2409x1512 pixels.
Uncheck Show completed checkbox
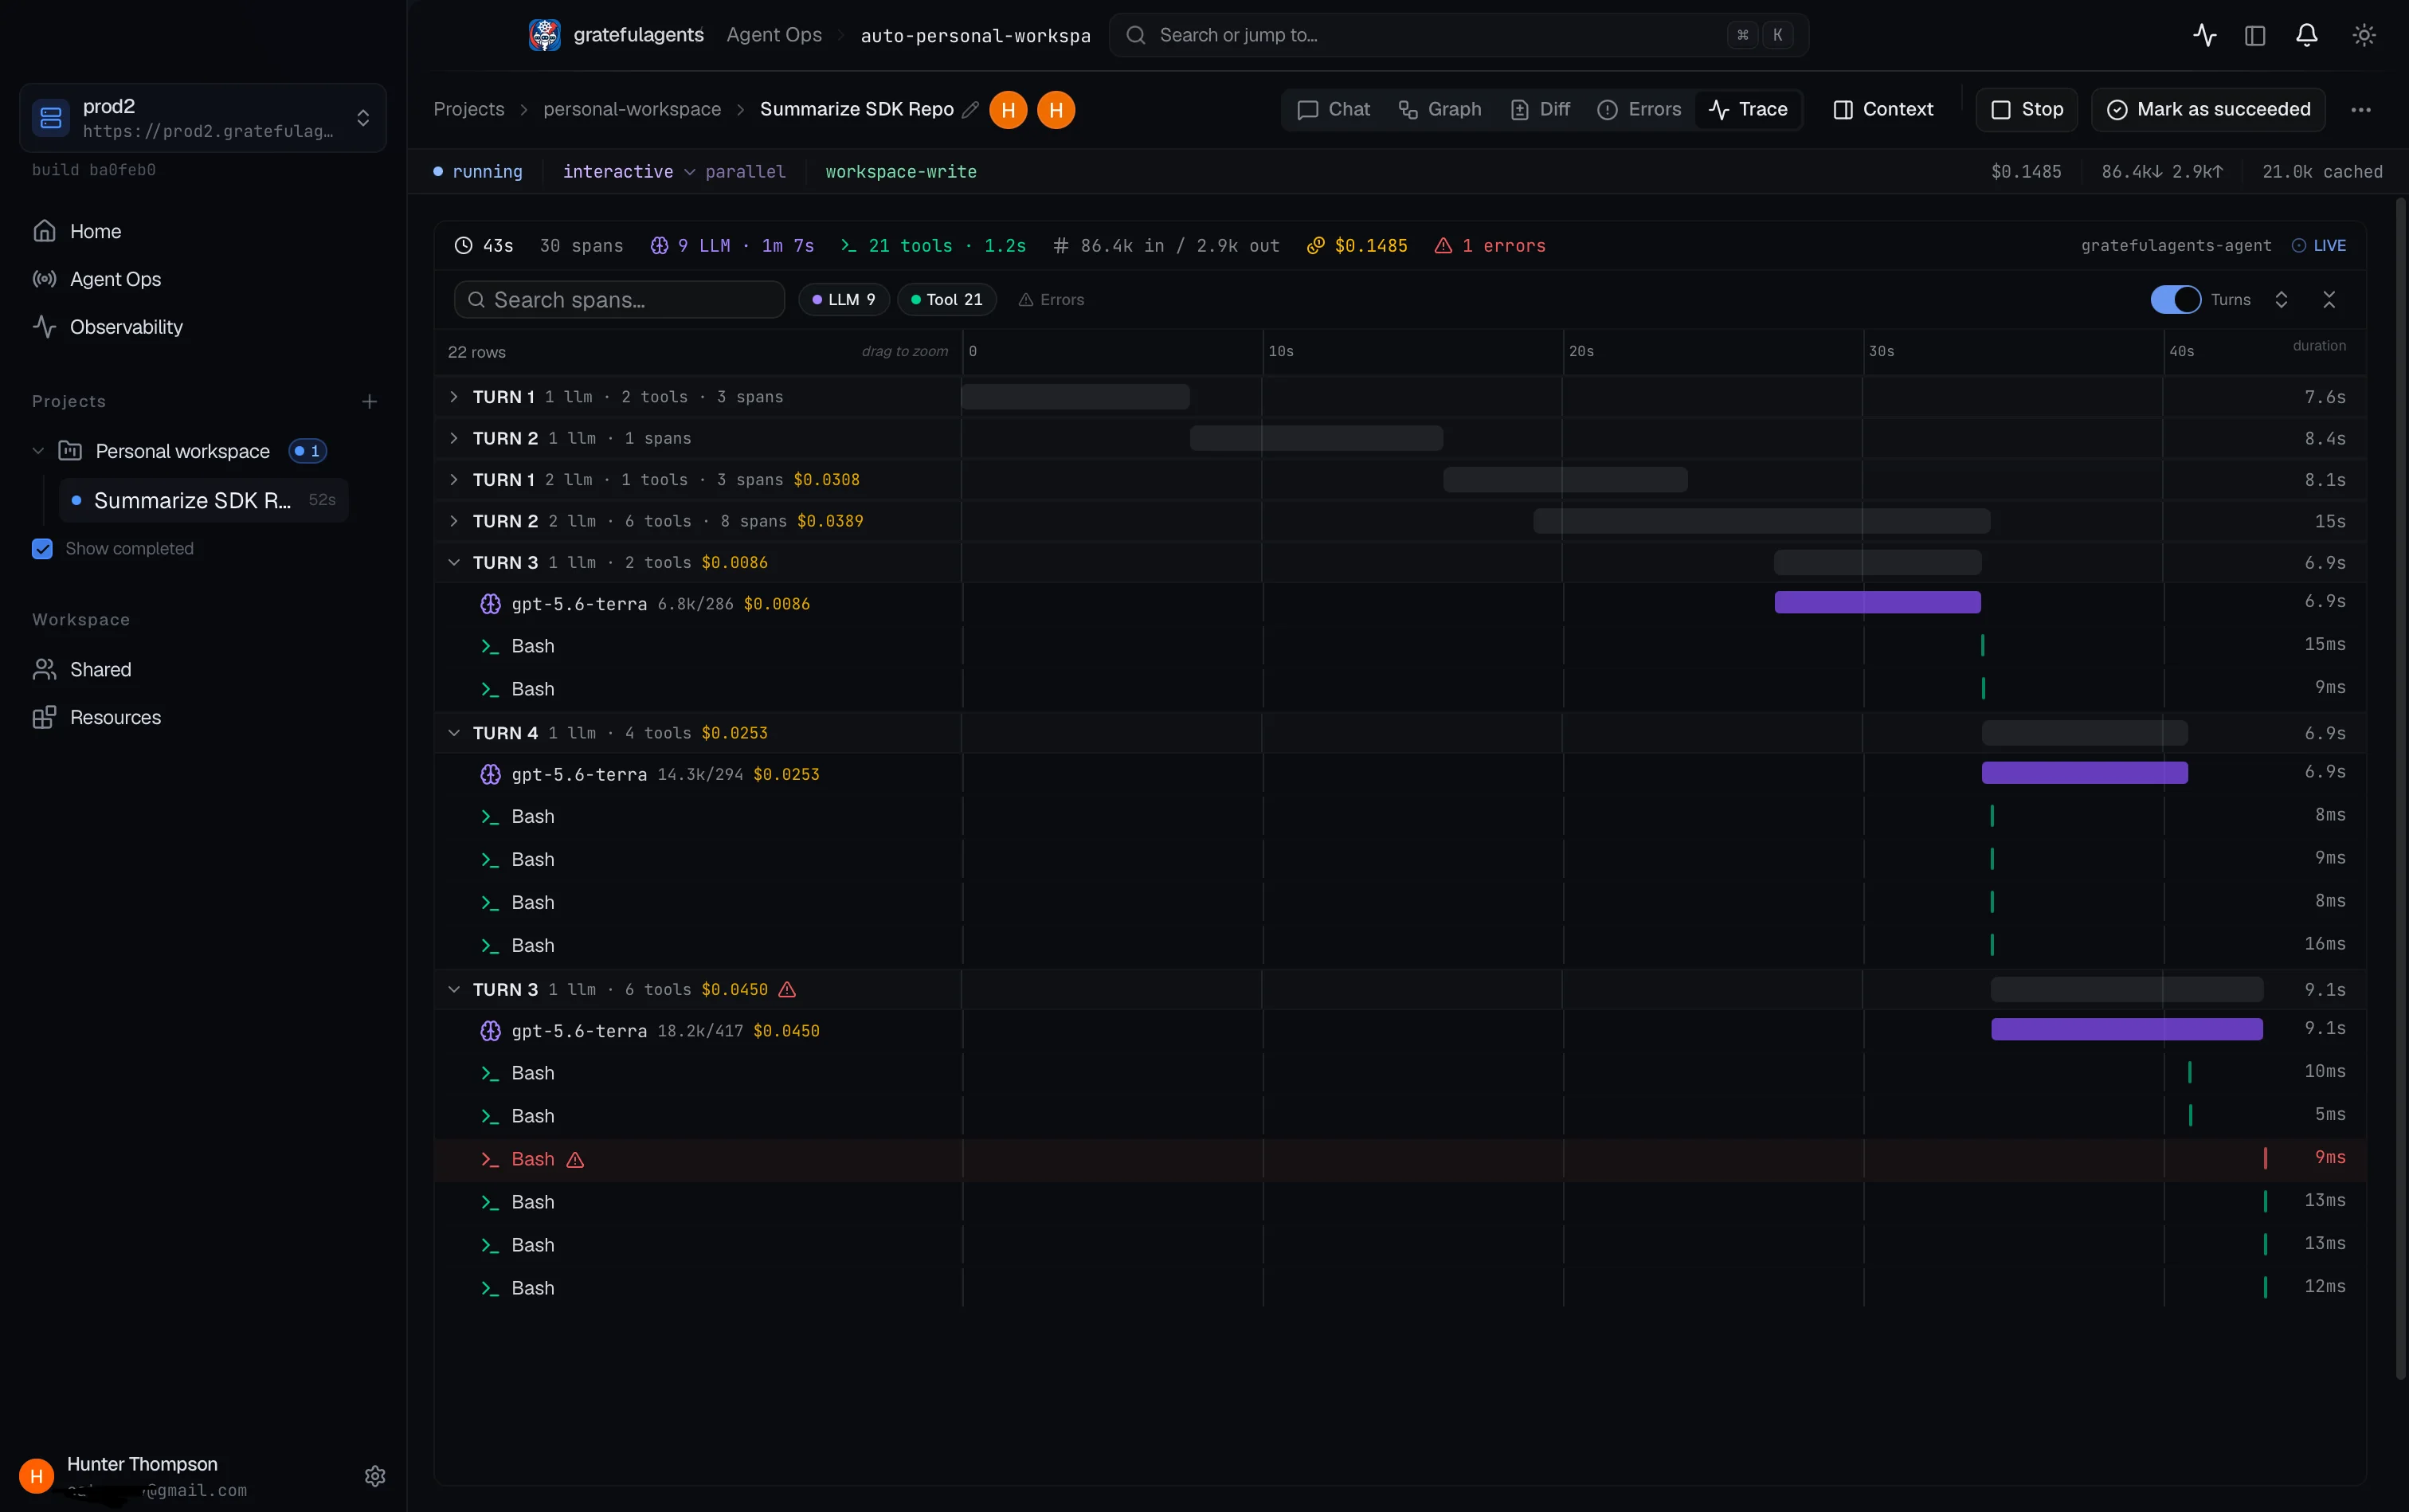point(42,549)
